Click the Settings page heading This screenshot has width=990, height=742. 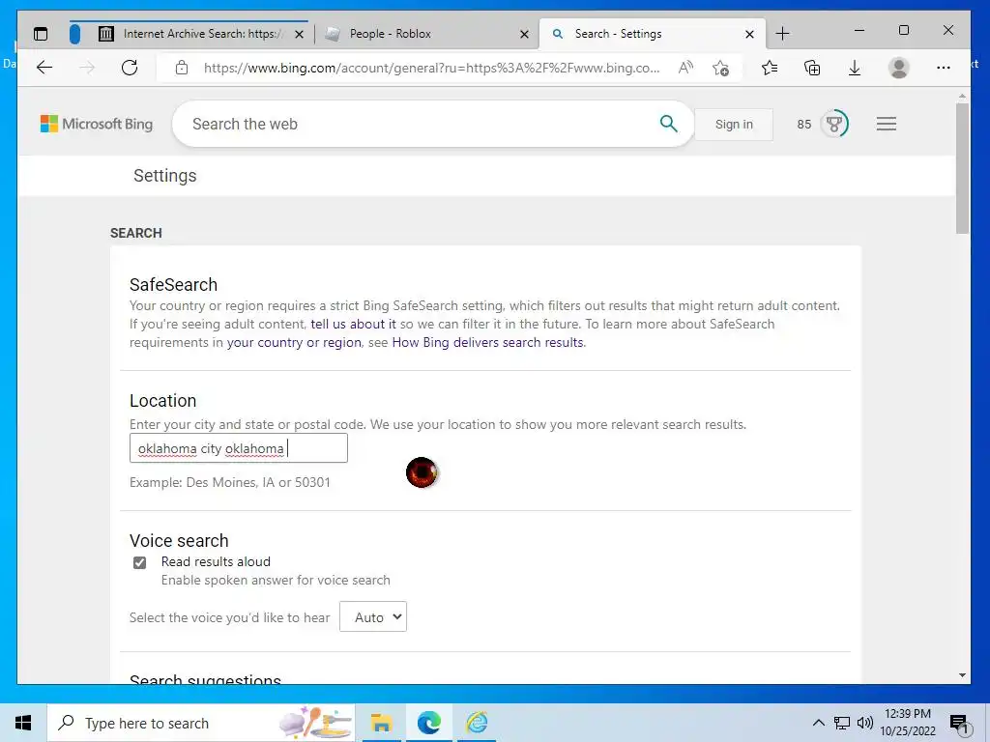[x=164, y=176]
